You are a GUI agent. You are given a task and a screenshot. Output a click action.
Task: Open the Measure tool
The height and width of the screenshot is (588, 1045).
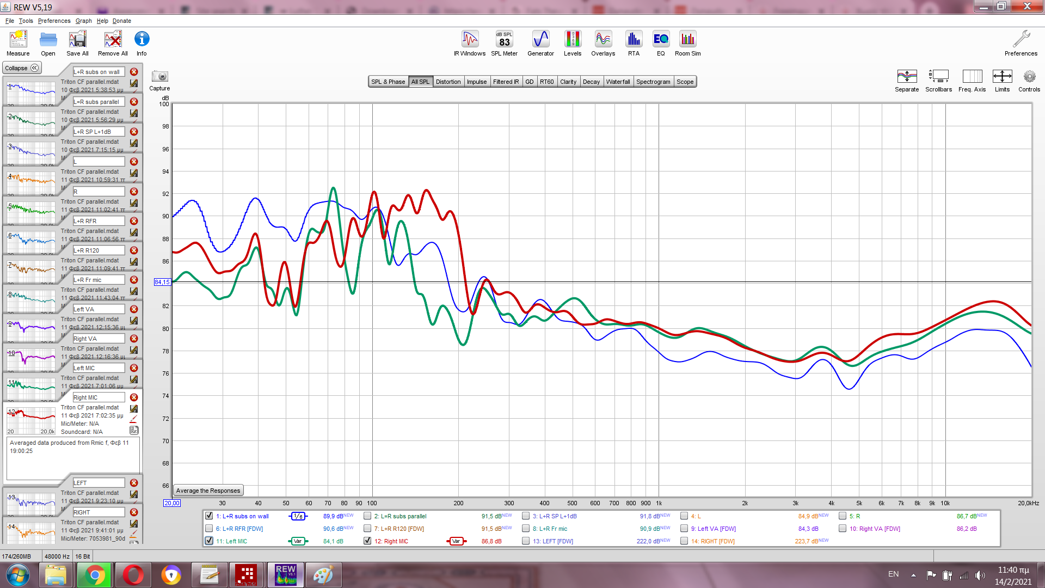[x=18, y=43]
